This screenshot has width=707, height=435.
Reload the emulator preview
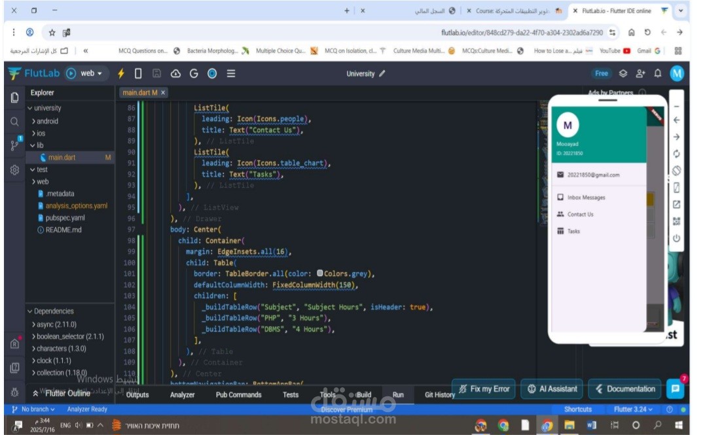(x=676, y=154)
